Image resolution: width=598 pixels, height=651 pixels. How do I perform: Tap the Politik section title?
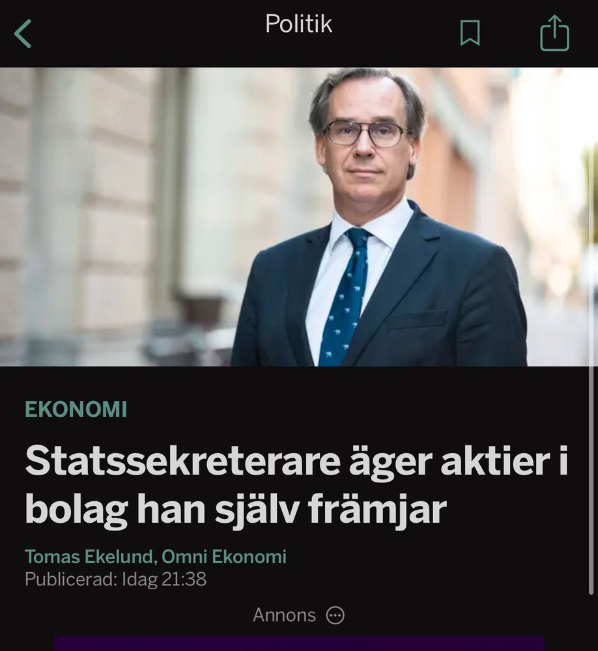click(x=299, y=23)
